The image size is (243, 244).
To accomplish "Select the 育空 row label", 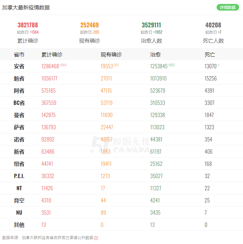I will (19, 200).
